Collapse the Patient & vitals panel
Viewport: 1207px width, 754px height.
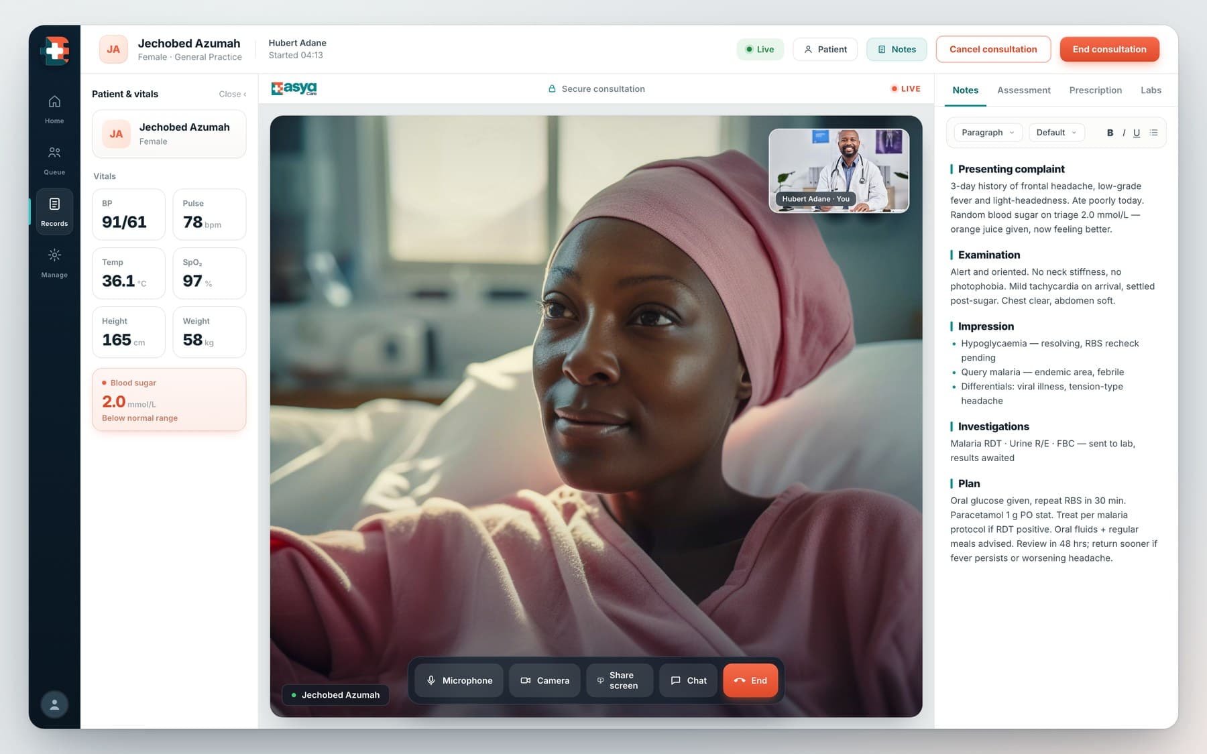(233, 95)
